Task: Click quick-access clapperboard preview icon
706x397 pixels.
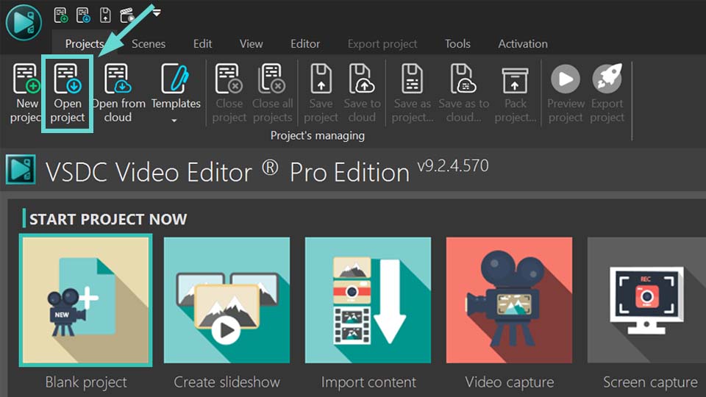Action: tap(127, 15)
